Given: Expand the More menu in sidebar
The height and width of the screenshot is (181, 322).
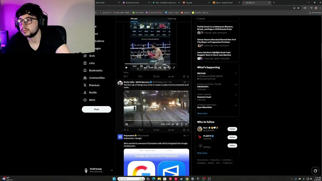Looking at the screenshot, I should tap(89, 100).
